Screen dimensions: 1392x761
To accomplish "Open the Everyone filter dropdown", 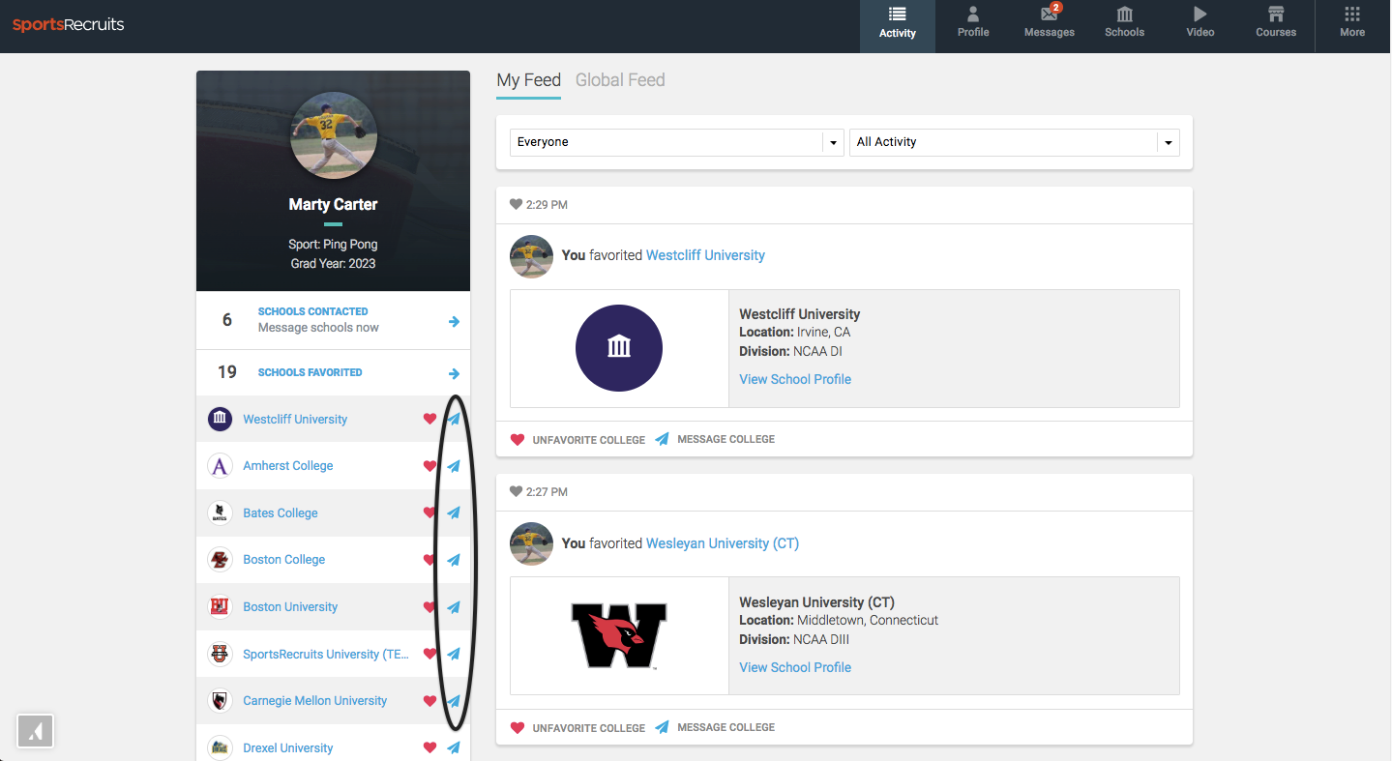I will pos(674,141).
